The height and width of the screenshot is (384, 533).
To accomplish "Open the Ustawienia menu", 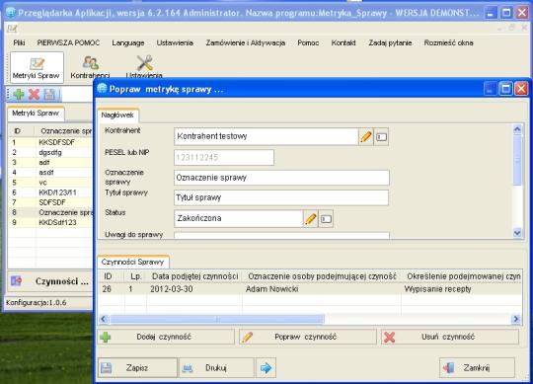I will click(175, 42).
